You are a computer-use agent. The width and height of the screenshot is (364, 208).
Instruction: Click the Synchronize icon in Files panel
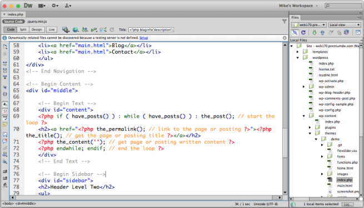(x=346, y=32)
